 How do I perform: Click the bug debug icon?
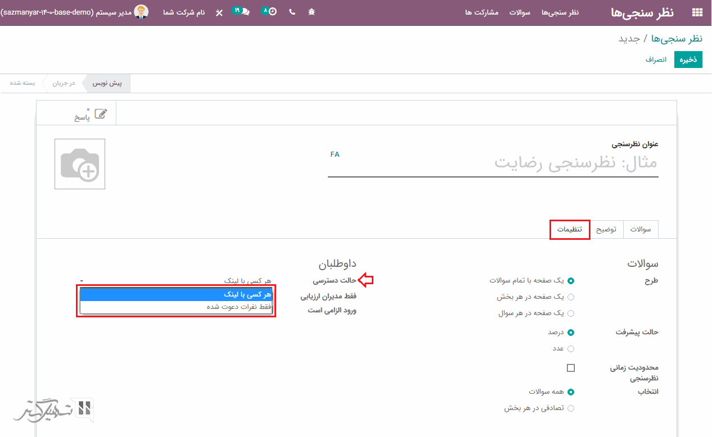point(312,12)
